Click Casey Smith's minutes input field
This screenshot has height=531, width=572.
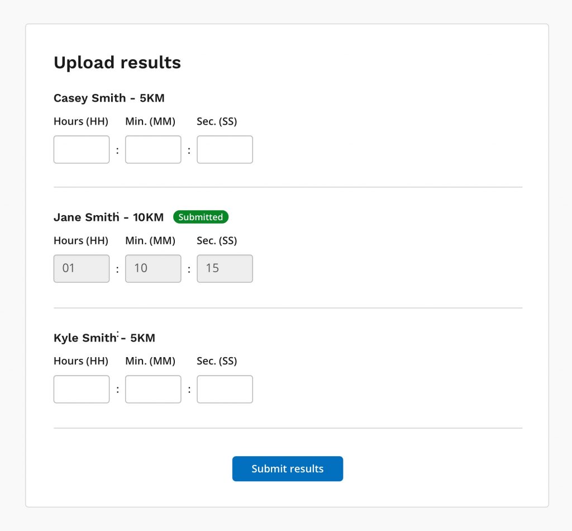pyautogui.click(x=153, y=150)
